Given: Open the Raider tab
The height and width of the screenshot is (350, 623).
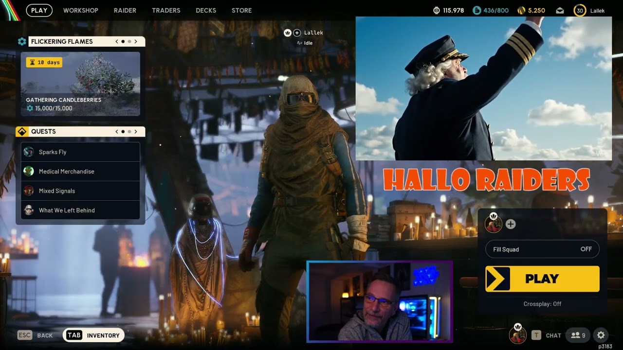Looking at the screenshot, I should point(125,10).
